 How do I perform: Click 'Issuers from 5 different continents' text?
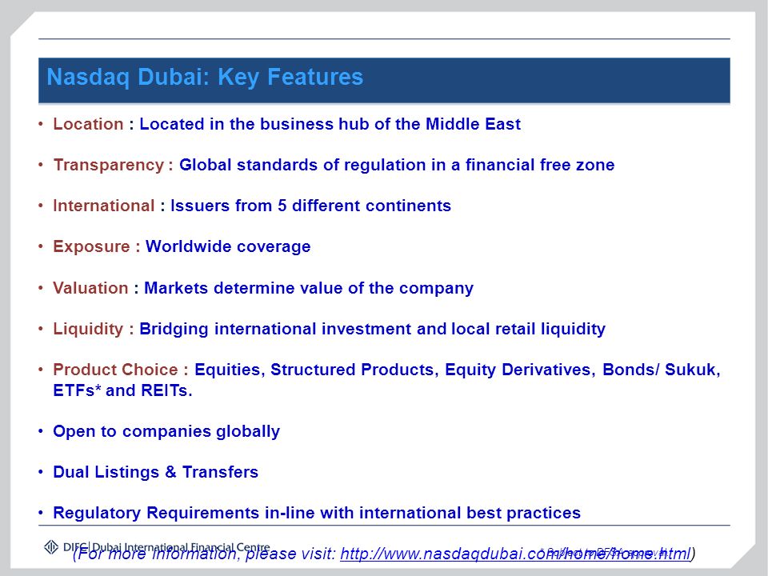[x=310, y=206]
